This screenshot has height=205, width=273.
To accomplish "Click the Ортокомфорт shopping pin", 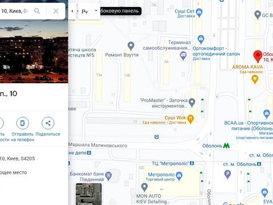I will (x=201, y=39).
